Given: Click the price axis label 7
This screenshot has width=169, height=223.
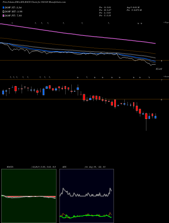Looking at the screenshot, I should [162, 80].
